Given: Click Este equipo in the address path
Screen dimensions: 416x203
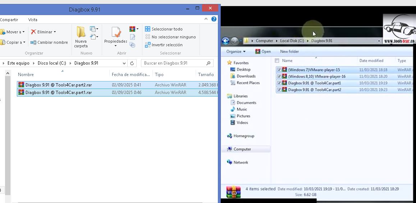Looking at the screenshot, I should (x=18, y=63).
